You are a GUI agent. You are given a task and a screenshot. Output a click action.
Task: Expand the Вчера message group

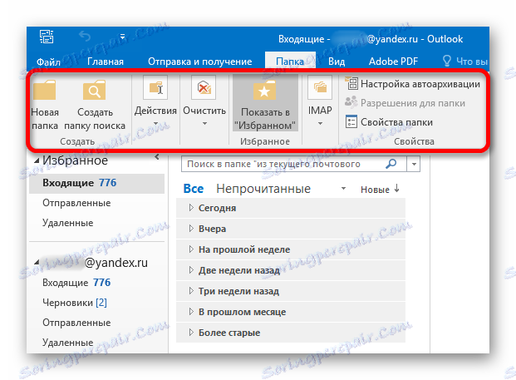click(x=191, y=229)
